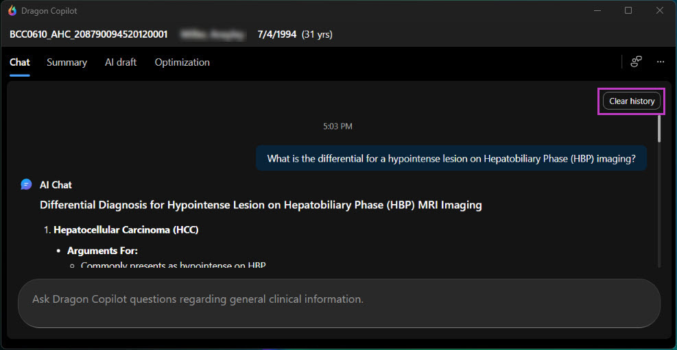Screen dimensions: 677x350
Task: Maximize the Dragon Copilot window
Action: click(x=628, y=11)
